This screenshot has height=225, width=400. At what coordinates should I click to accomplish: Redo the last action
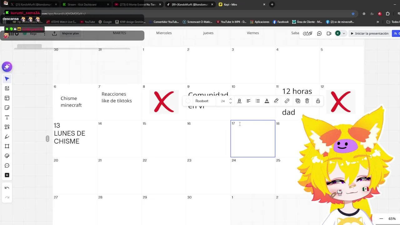[7, 197]
